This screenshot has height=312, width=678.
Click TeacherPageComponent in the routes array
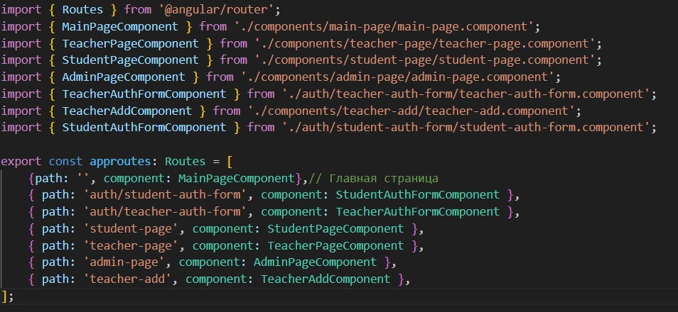pyautogui.click(x=335, y=245)
